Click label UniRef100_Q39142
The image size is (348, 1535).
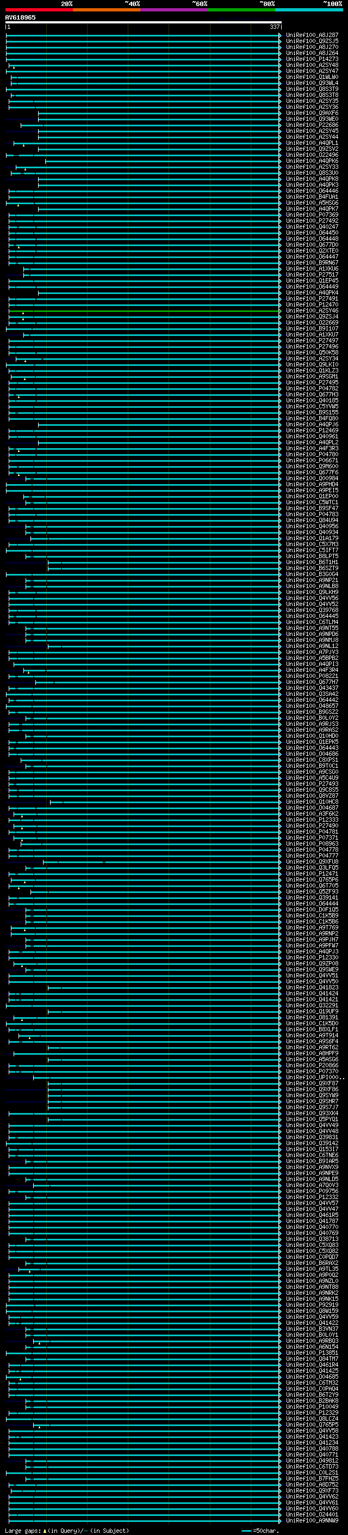tap(312, 1143)
